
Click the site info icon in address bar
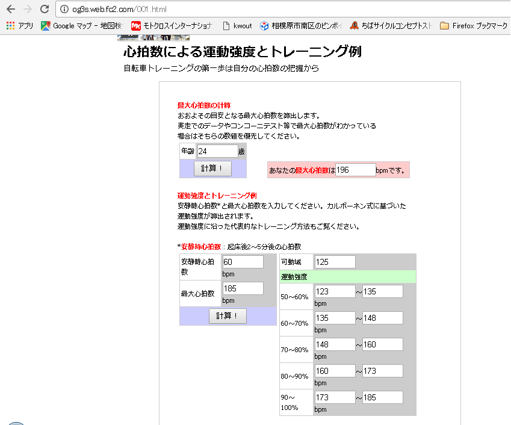(64, 9)
